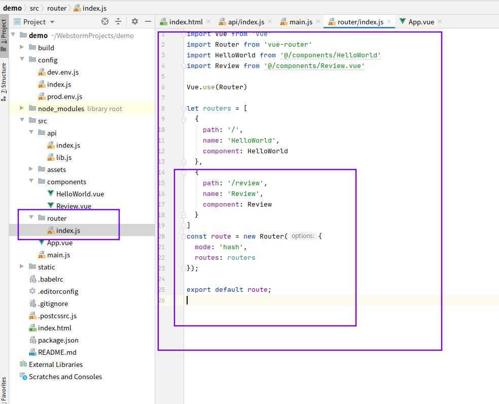
Task: Collapse the components folder arrow
Action: [x=31, y=181]
